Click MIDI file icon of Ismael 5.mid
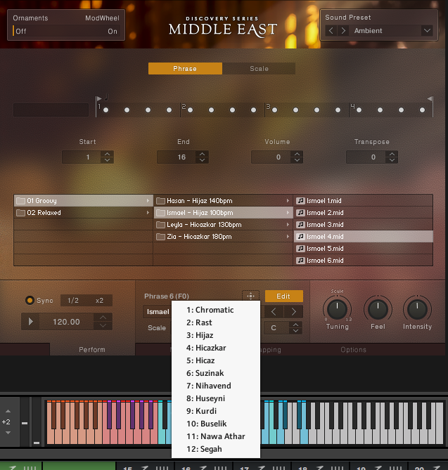This screenshot has width=448, height=470. (300, 249)
